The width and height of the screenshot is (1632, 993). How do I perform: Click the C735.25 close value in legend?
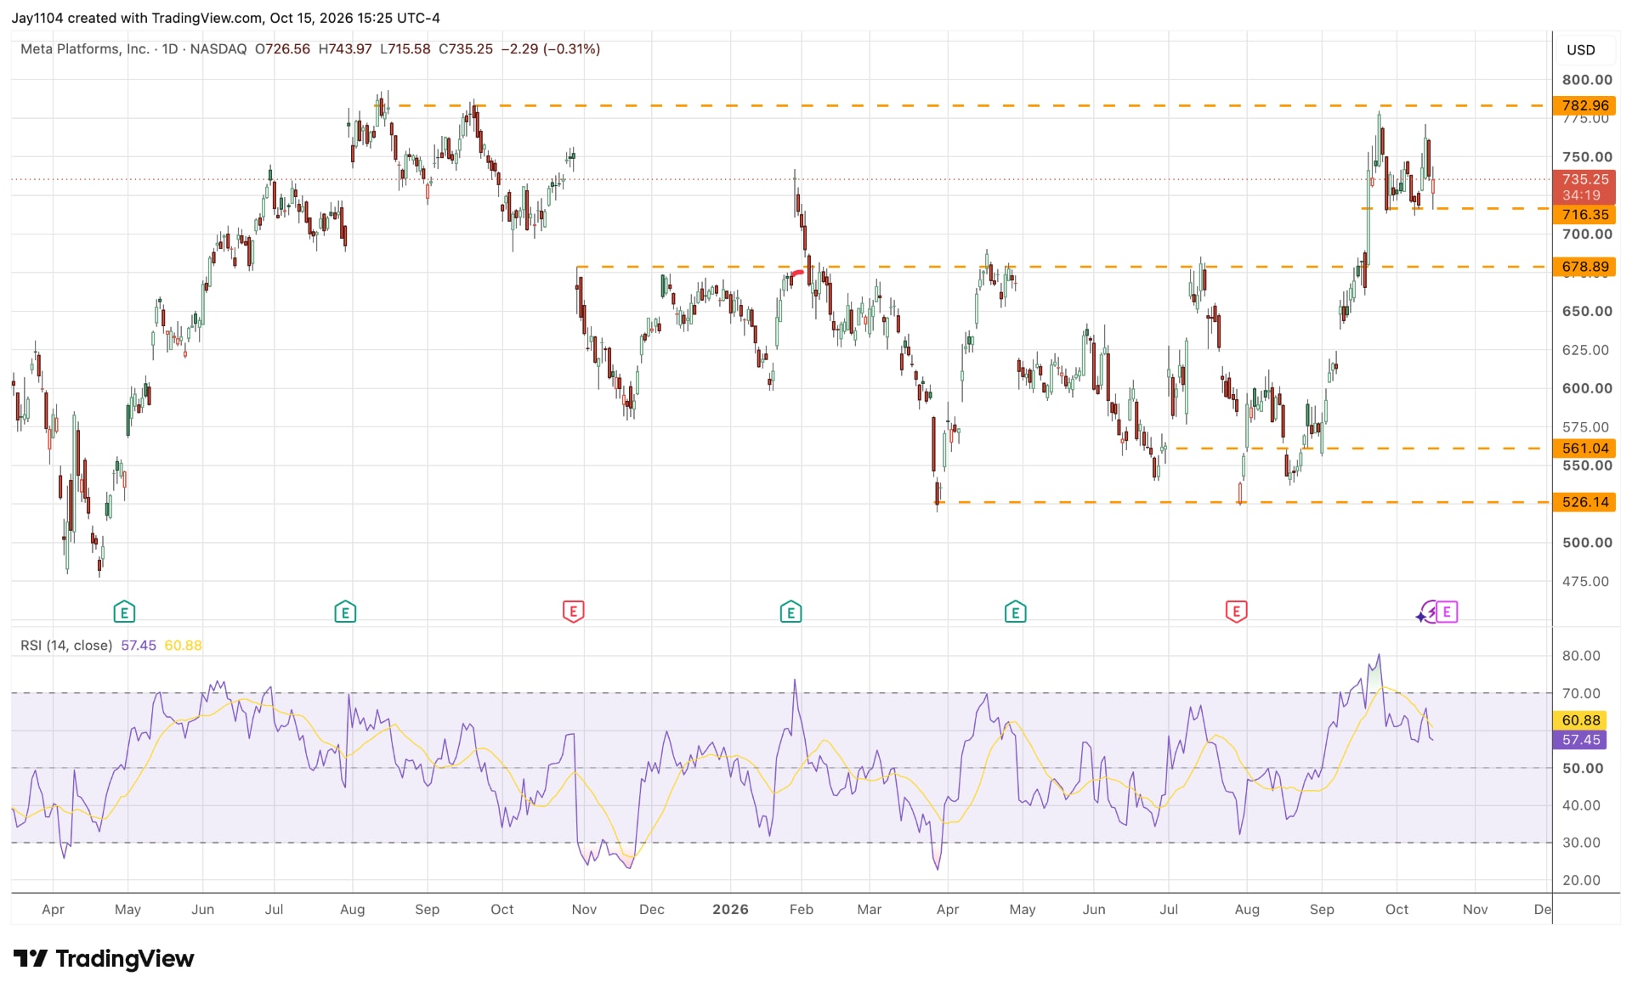466,49
